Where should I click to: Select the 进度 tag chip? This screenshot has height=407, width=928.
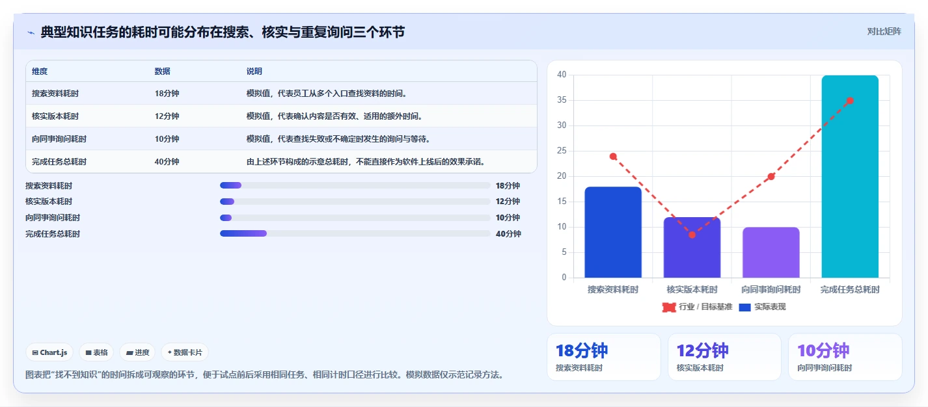137,352
